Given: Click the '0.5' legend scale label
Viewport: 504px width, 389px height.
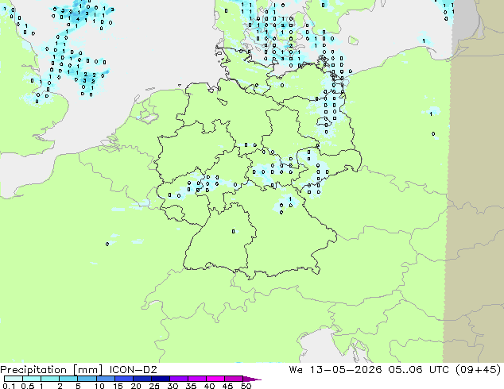Looking at the screenshot, I should pos(28,386).
